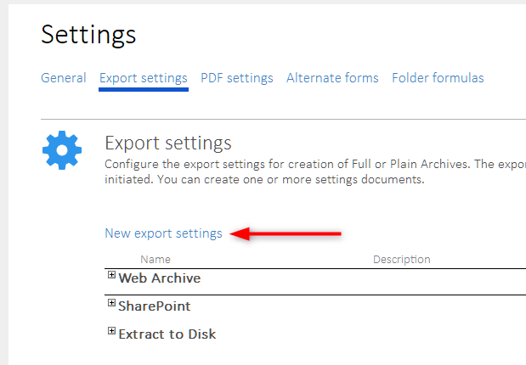Expand the Web Archive row
This screenshot has width=526, height=365.
[x=111, y=275]
